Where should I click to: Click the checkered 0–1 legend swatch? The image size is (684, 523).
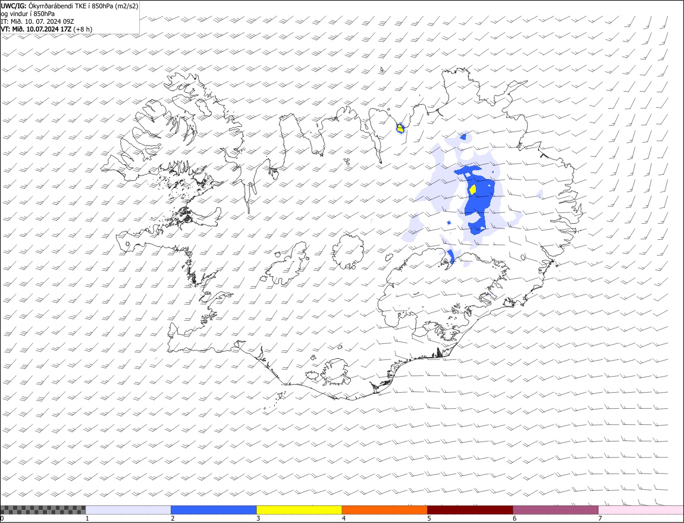coord(43,510)
